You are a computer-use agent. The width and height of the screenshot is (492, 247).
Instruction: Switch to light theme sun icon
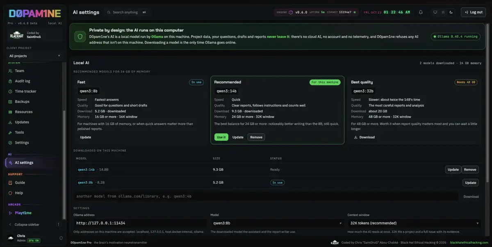[x=443, y=12]
